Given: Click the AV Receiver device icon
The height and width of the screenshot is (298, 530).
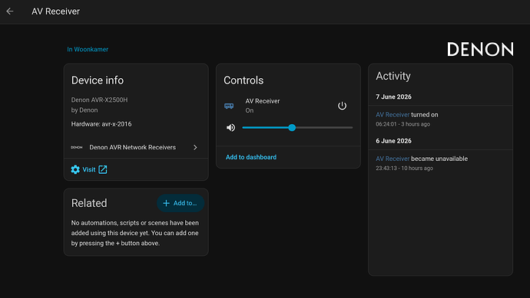Looking at the screenshot, I should pos(229,106).
